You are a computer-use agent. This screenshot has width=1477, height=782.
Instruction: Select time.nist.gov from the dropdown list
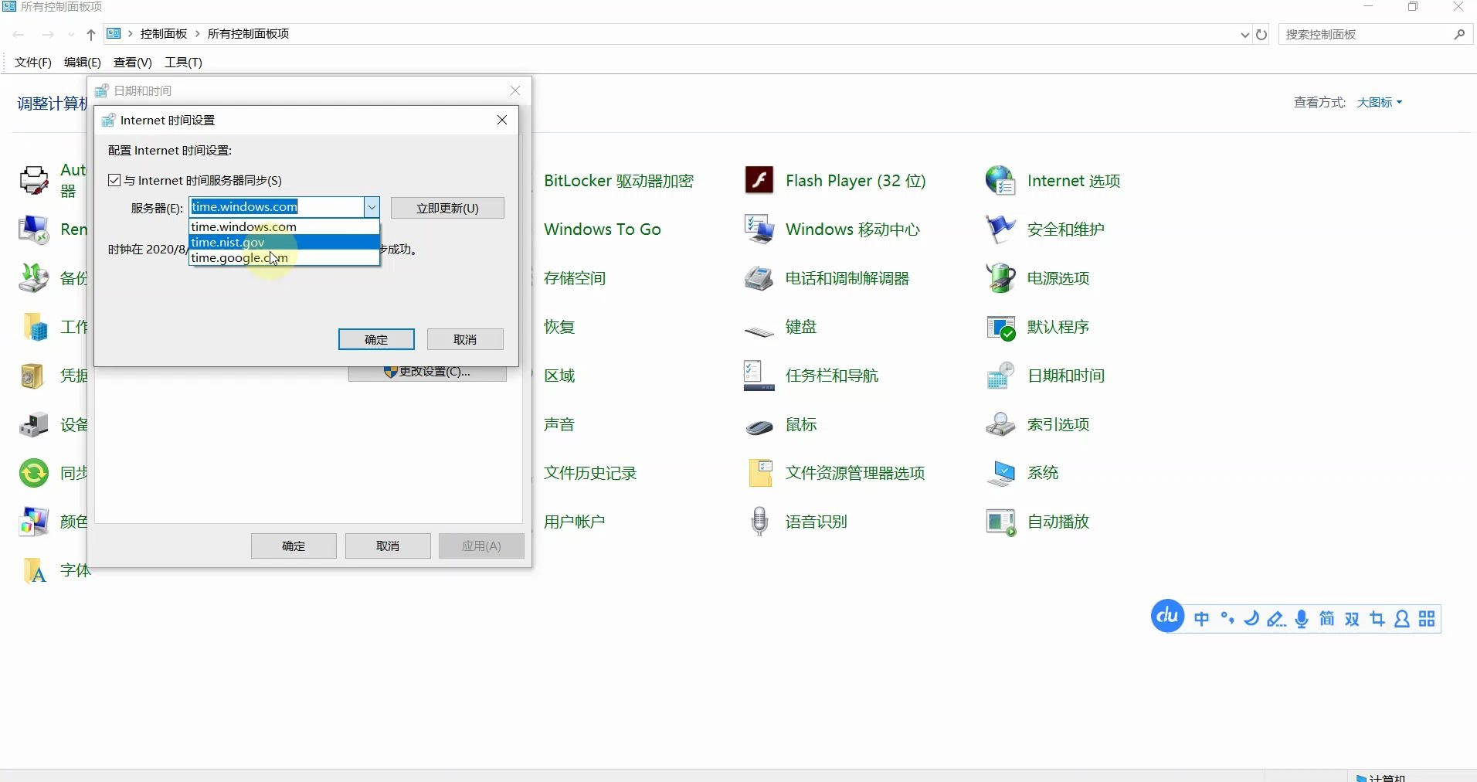click(x=284, y=242)
